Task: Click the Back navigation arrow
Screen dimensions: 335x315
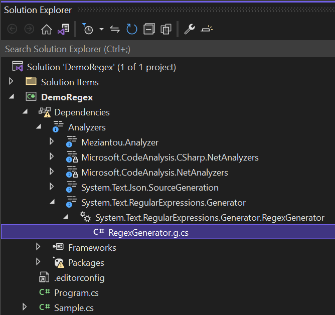Action: (12, 30)
